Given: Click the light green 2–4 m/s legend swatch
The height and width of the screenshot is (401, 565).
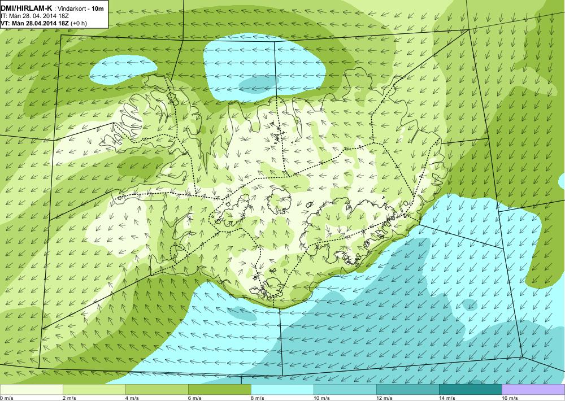Looking at the screenshot, I should [x=94, y=390].
